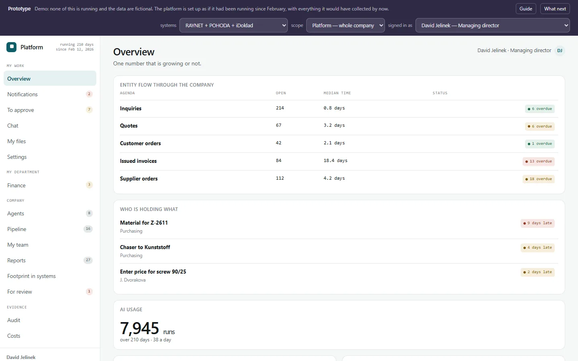The image size is (578, 361).
Task: Open the Material for Z-2611 item
Action: pos(144,223)
